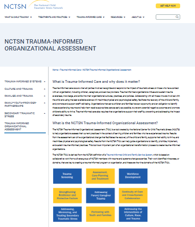Viewport: 195px width, 227px height.
Task: Expand arrow beside Treatments and Practices
Action: [69, 17]
